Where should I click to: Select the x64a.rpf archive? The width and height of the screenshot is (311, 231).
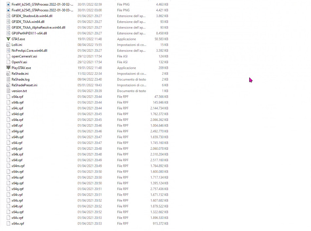(x=17, y=97)
